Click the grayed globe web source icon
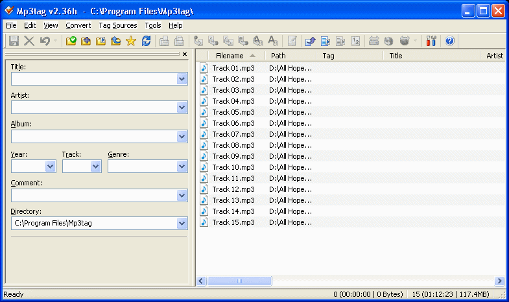Screen dimensions: 509x302 (388, 41)
